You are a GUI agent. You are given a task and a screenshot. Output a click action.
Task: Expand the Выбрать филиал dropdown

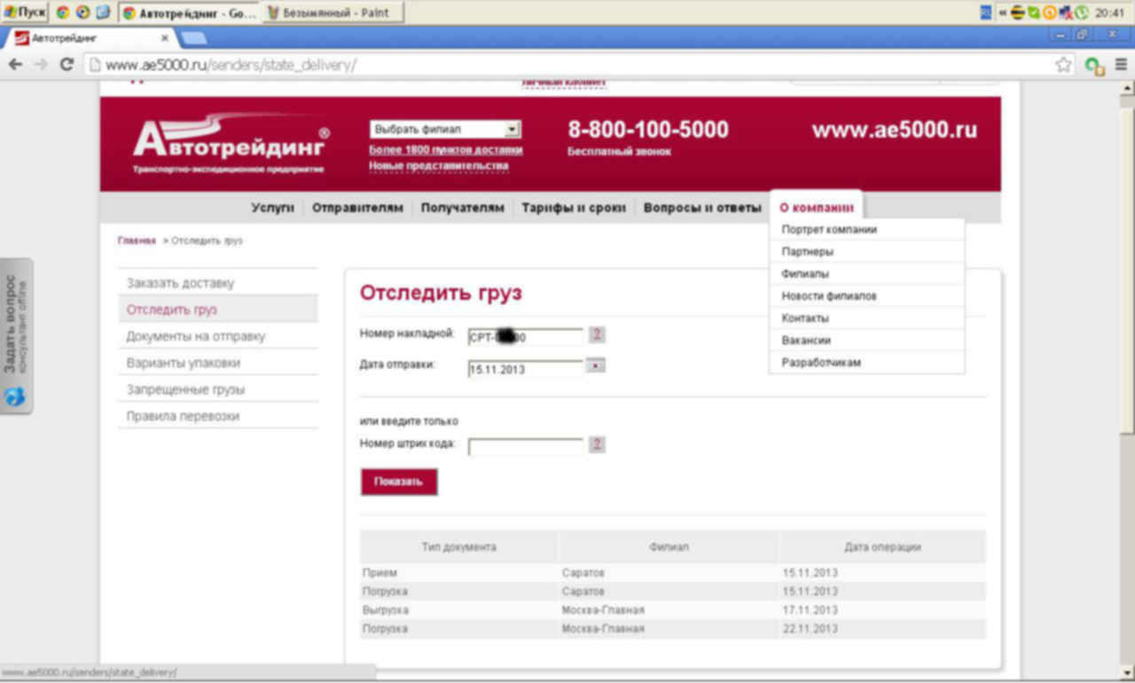[512, 130]
